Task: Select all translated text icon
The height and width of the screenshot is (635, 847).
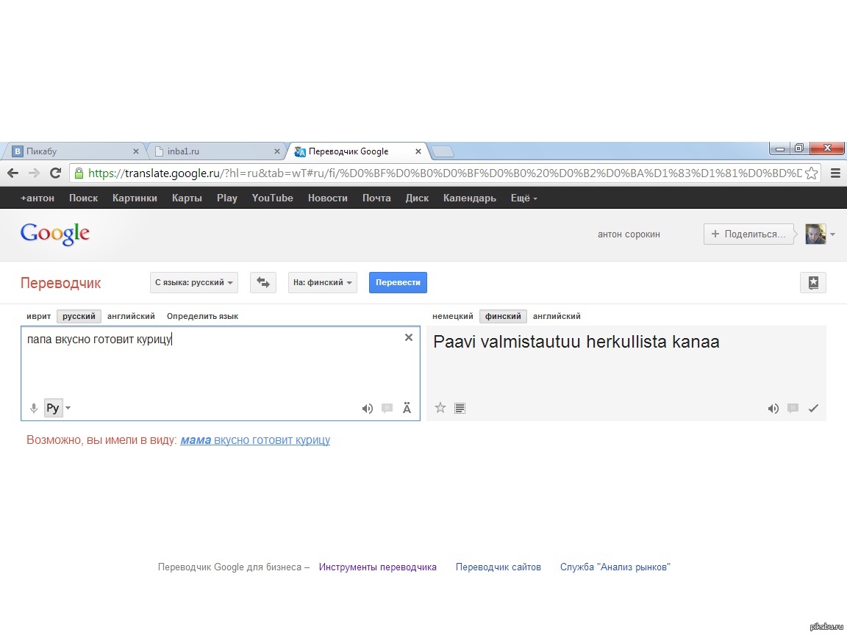Action: (x=460, y=408)
